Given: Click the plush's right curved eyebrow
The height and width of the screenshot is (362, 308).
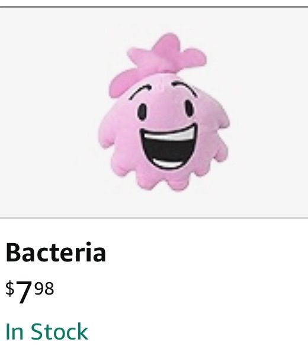Looking at the screenshot, I should pos(184,88).
